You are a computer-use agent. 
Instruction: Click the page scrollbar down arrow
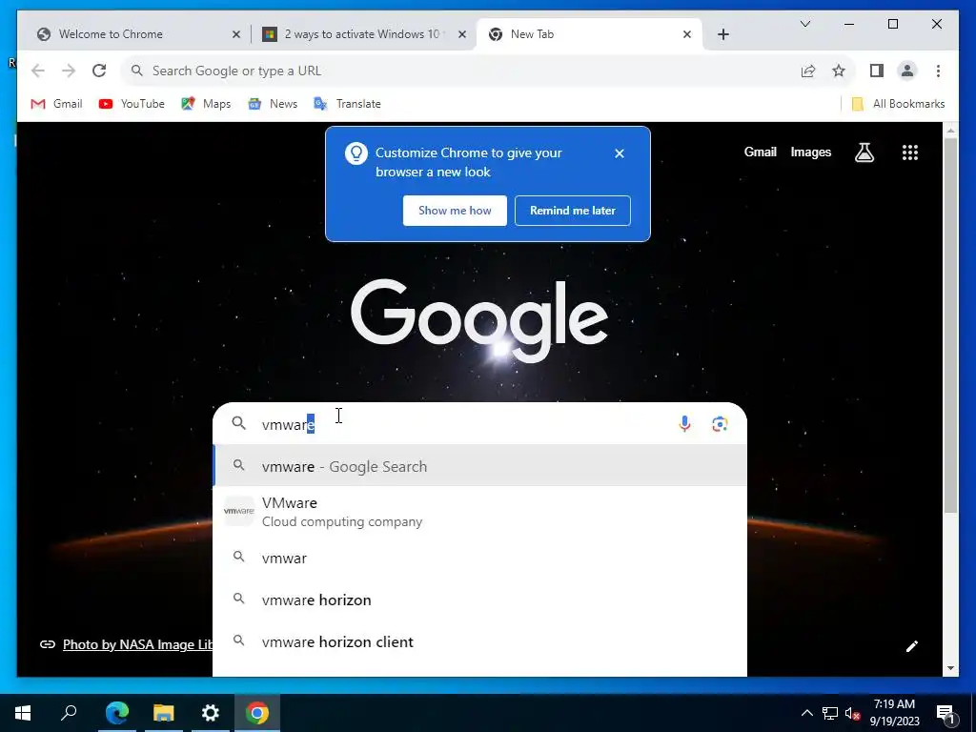[x=950, y=668]
